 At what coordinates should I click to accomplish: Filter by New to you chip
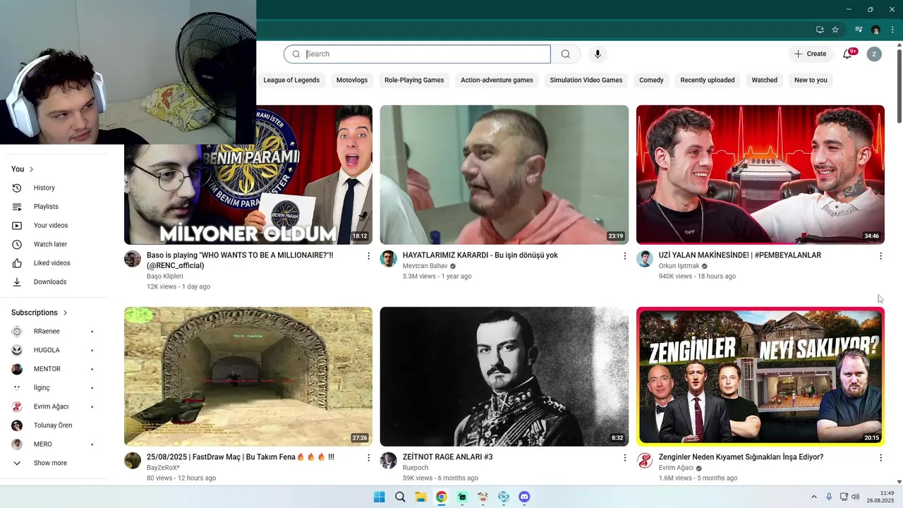811,80
